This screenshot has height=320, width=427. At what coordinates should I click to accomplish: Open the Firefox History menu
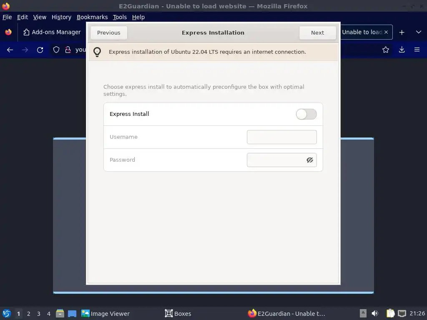[62, 17]
